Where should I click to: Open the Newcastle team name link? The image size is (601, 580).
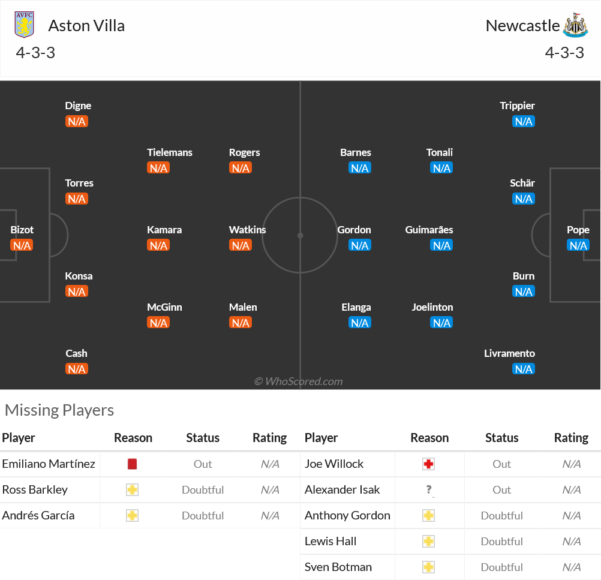click(x=522, y=26)
